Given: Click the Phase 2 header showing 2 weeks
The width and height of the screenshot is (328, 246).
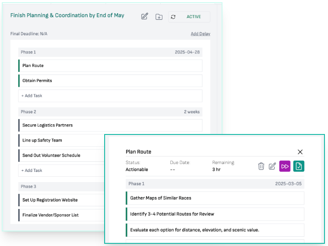Looking at the screenshot, I should click(110, 112).
